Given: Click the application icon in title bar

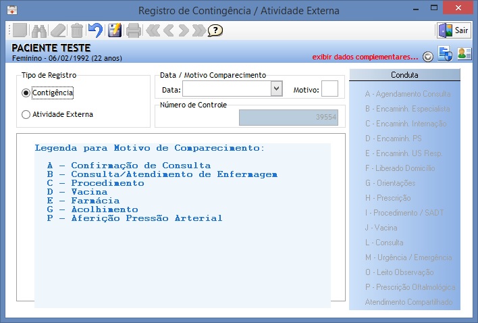Looking at the screenshot, I should [12, 10].
